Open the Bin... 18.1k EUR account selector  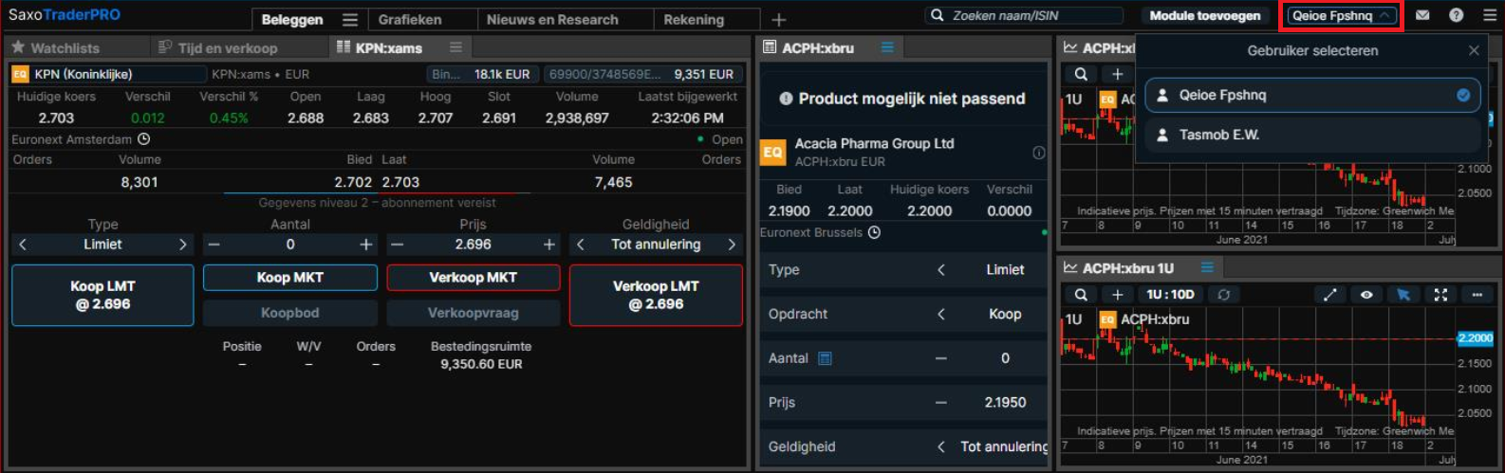click(482, 74)
